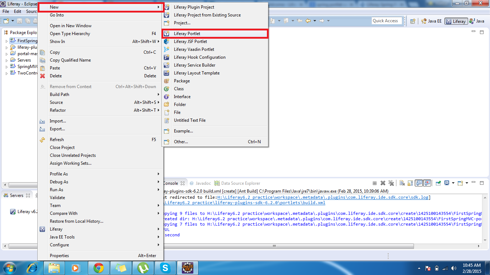Screen dimensions: 490x275
Task: Toggle Scroll Lock in the Console toolbar
Action: 409,183
